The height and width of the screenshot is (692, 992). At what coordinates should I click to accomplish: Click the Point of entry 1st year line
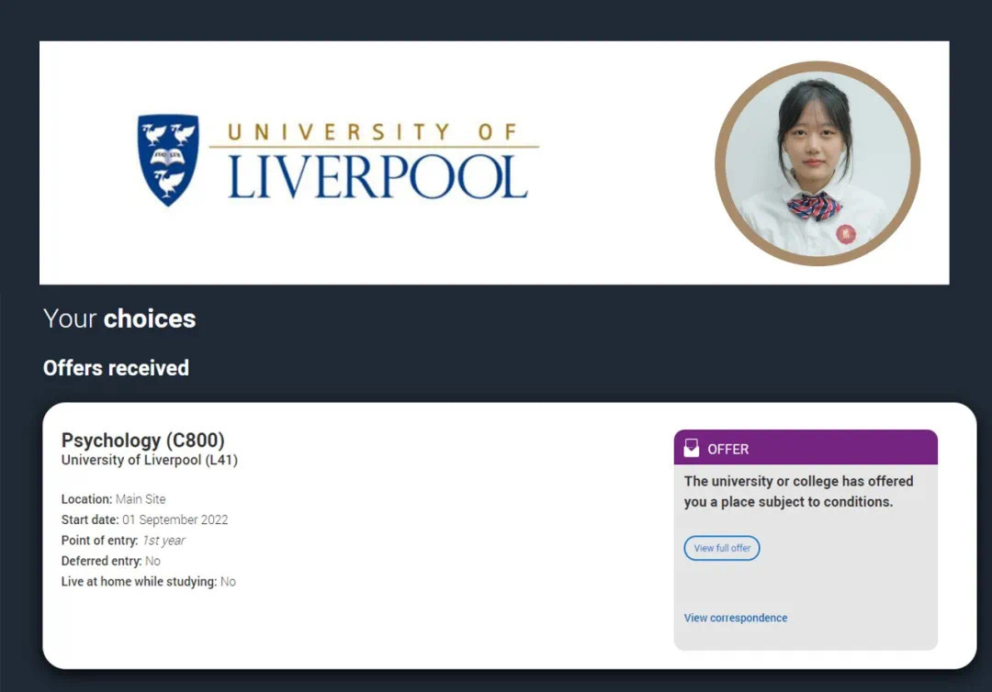[123, 541]
